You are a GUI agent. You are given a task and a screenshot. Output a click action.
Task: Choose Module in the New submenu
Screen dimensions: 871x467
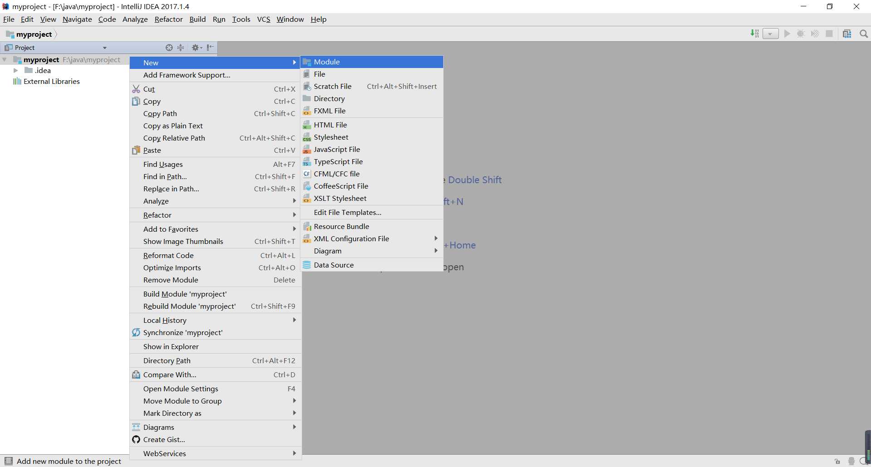click(x=372, y=62)
